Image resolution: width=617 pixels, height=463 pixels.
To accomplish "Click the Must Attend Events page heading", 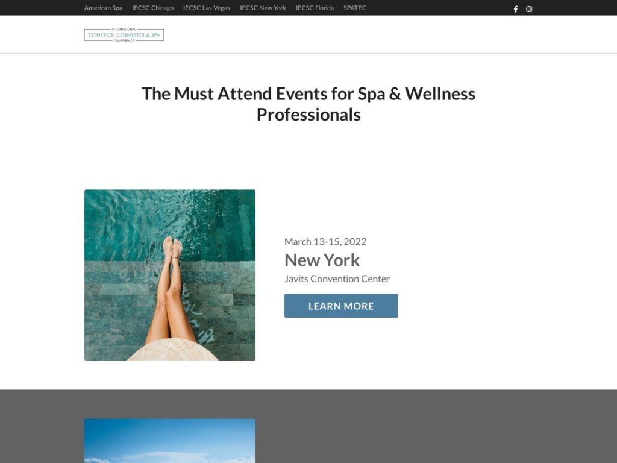I will click(308, 104).
